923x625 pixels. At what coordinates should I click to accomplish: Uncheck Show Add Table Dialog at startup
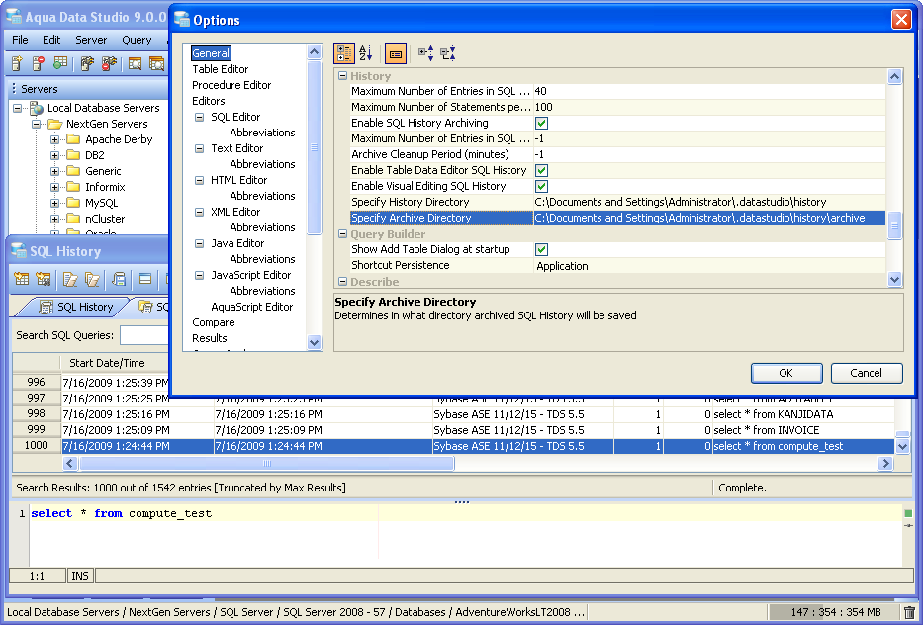541,249
